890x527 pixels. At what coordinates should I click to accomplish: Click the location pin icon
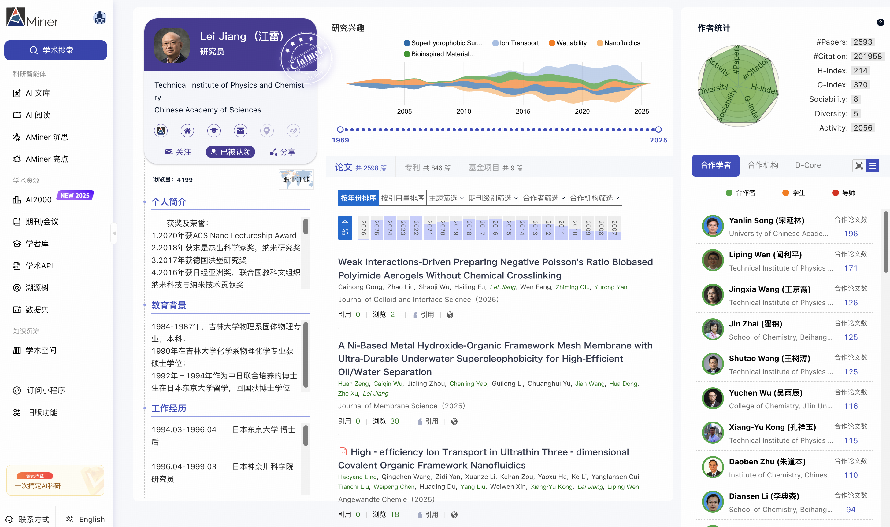pyautogui.click(x=267, y=131)
